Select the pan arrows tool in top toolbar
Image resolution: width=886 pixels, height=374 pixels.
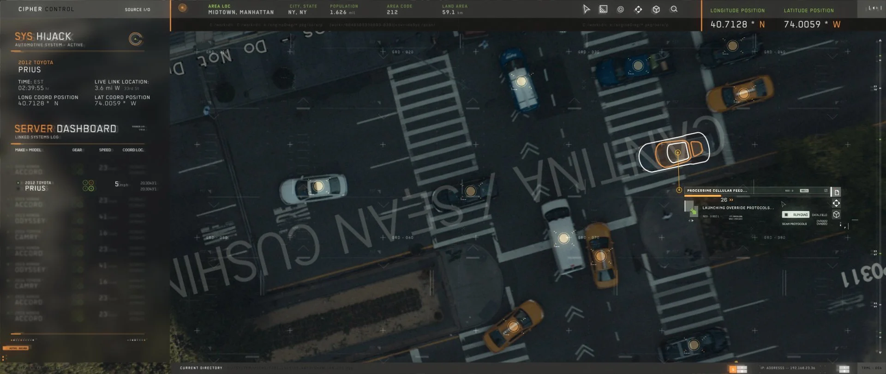point(638,9)
